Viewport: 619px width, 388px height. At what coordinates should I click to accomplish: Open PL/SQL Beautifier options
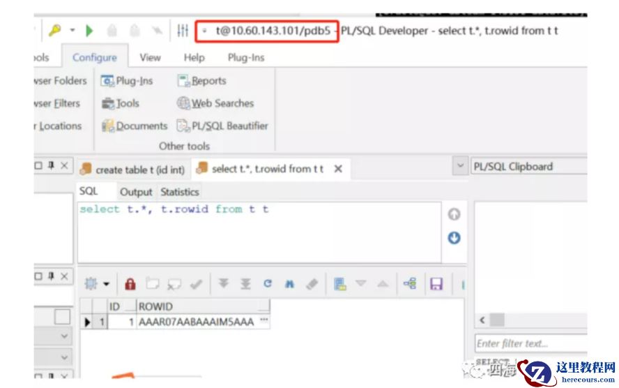[x=222, y=126]
